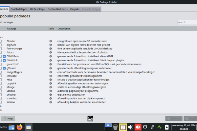Open the info icon next to Krita

(x=51, y=80)
